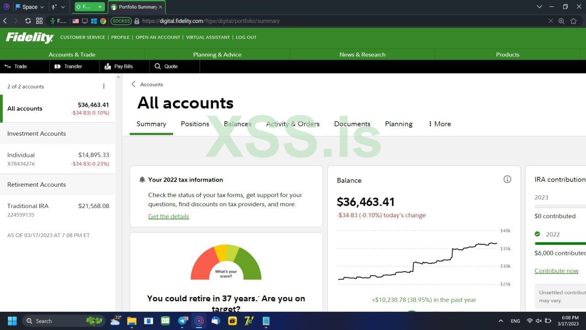Select the Individual X78434276 account
The height and width of the screenshot is (330, 586).
(x=58, y=159)
